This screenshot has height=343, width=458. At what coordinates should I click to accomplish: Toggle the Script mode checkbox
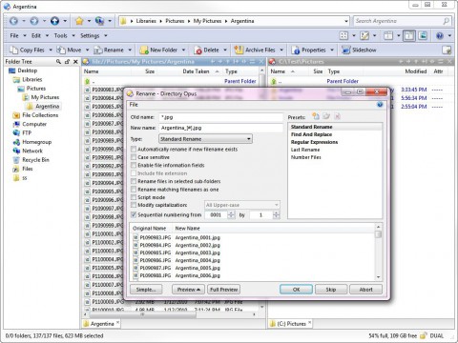pos(134,197)
